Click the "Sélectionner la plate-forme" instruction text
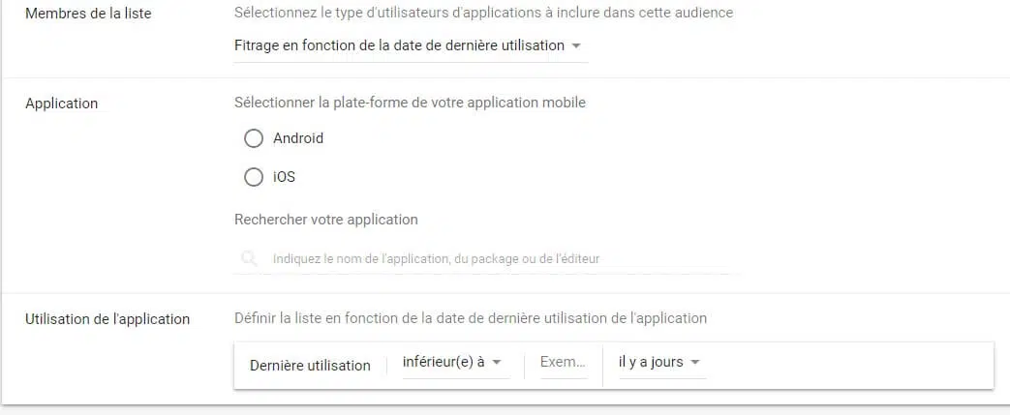The width and height of the screenshot is (1010, 415). [x=410, y=103]
